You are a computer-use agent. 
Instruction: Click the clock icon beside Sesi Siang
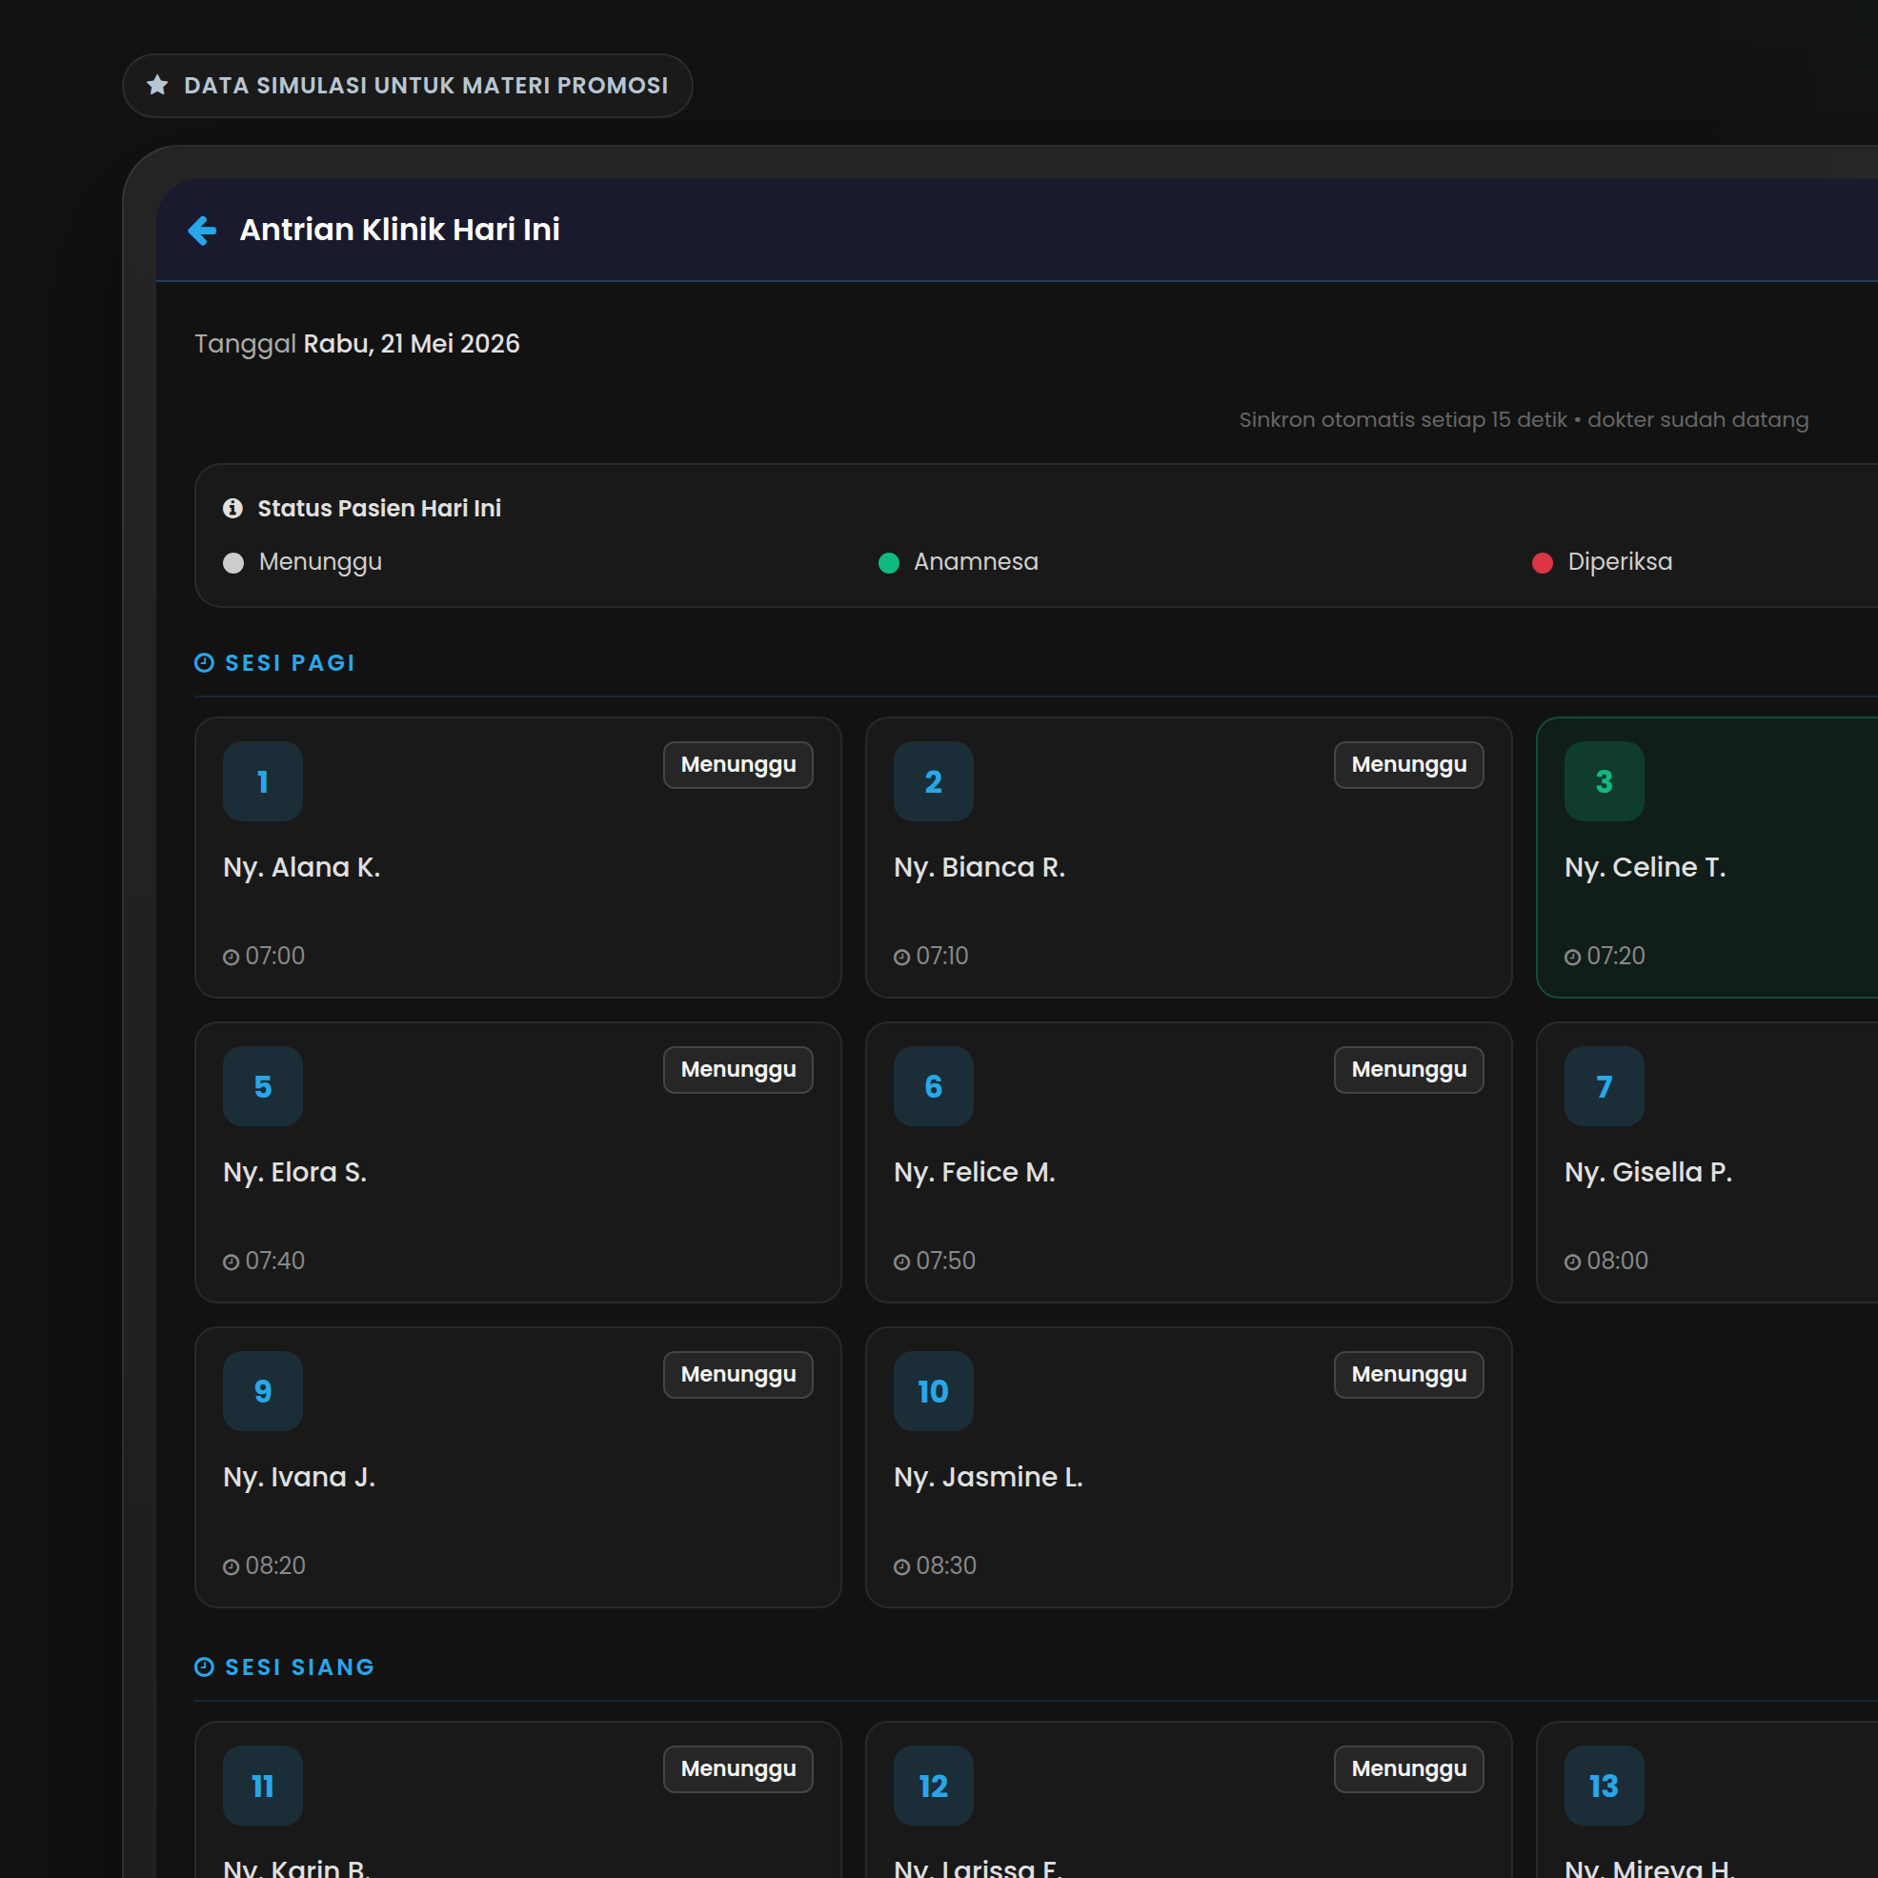(x=204, y=1666)
